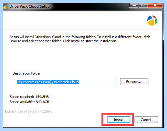Viewport: 167px width, 131px height.
Task: Click the DriverPack icon in title bar
Action: (x=5, y=6)
